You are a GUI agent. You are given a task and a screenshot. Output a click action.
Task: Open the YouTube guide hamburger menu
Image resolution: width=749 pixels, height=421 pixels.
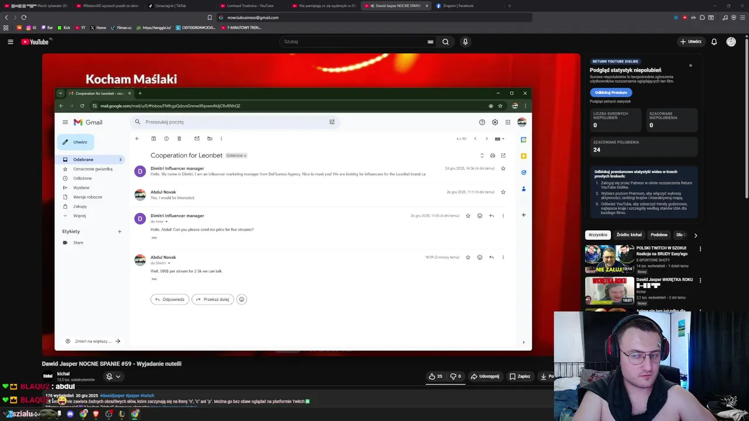(11, 42)
